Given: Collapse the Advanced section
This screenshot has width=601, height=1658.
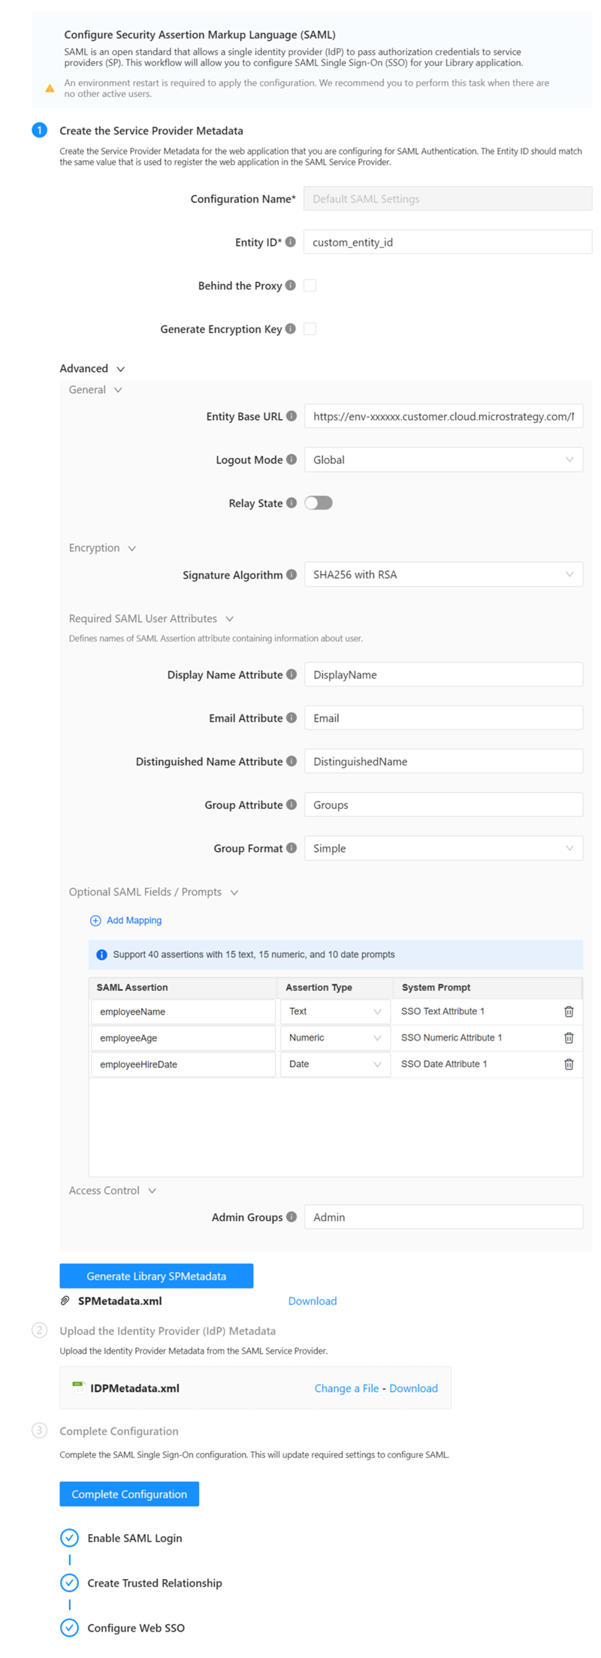Looking at the screenshot, I should (120, 369).
